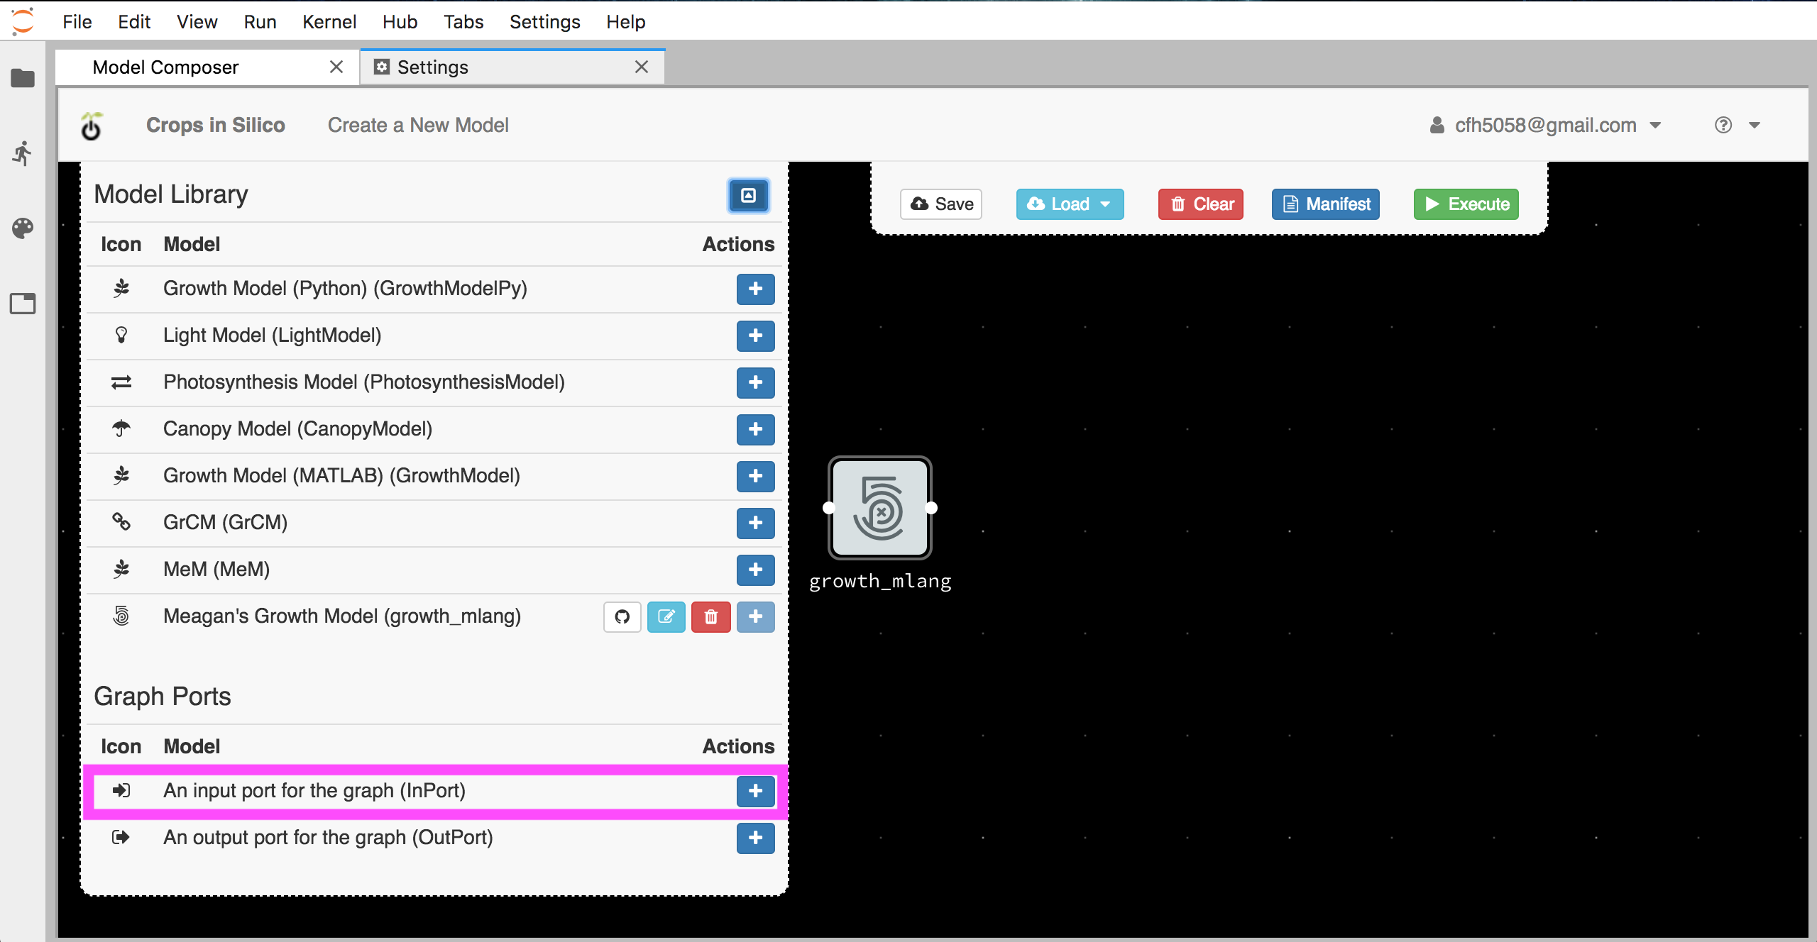Click the Crops in Silico sprout logo
This screenshot has width=1817, height=942.
92,126
